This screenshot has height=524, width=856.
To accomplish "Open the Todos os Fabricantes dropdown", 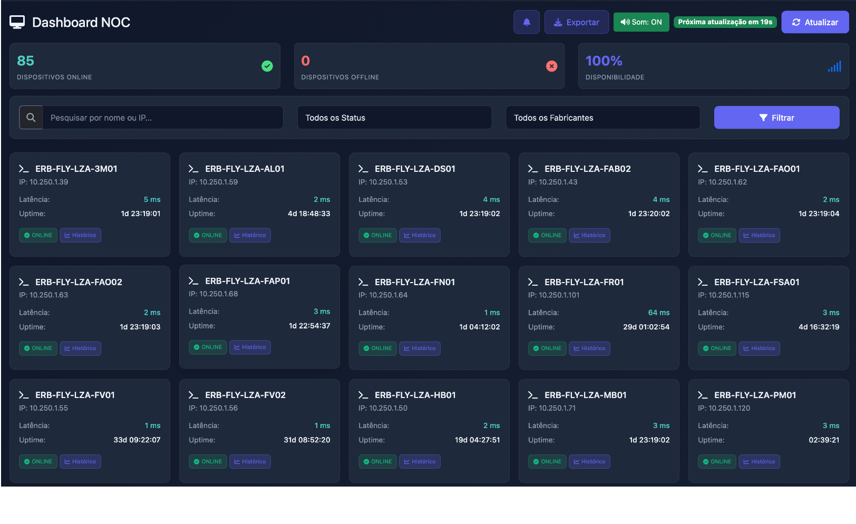I will coord(602,118).
